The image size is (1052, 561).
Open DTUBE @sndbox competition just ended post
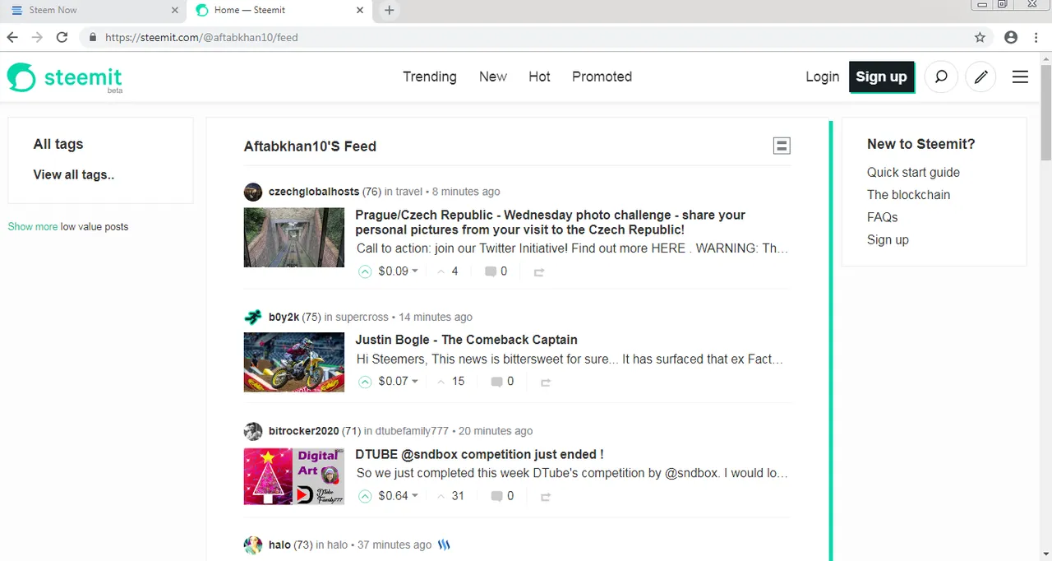479,454
